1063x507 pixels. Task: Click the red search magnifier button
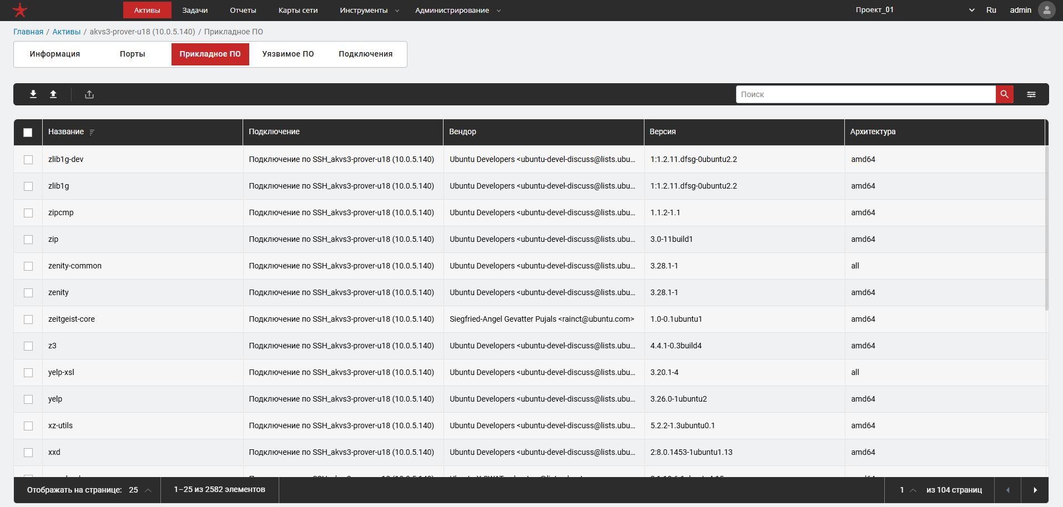(x=1005, y=94)
